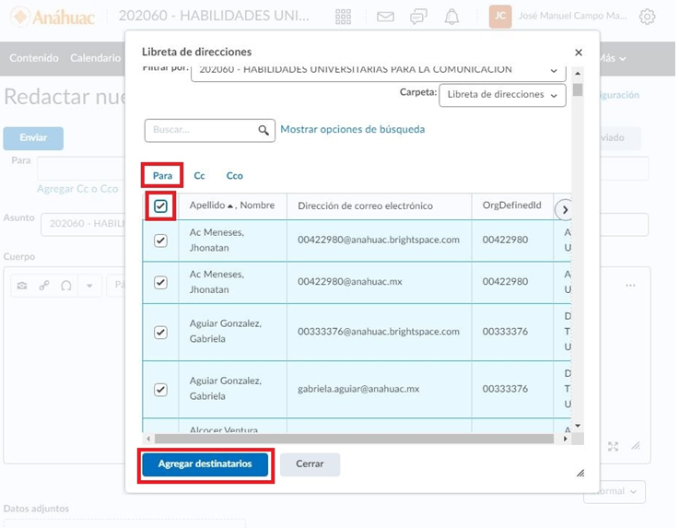
Task: Close the Libreta de direcciones dialog
Action: pos(579,53)
